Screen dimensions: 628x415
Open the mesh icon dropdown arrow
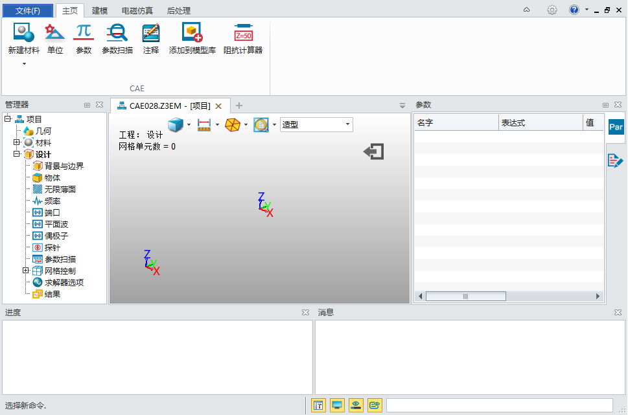(x=246, y=124)
